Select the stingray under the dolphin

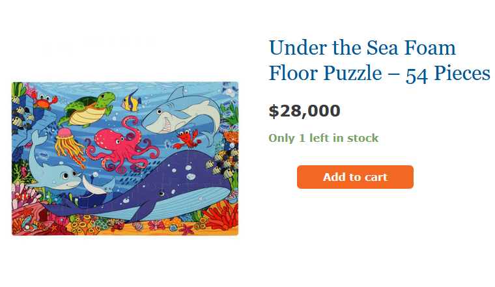pyautogui.click(x=98, y=186)
